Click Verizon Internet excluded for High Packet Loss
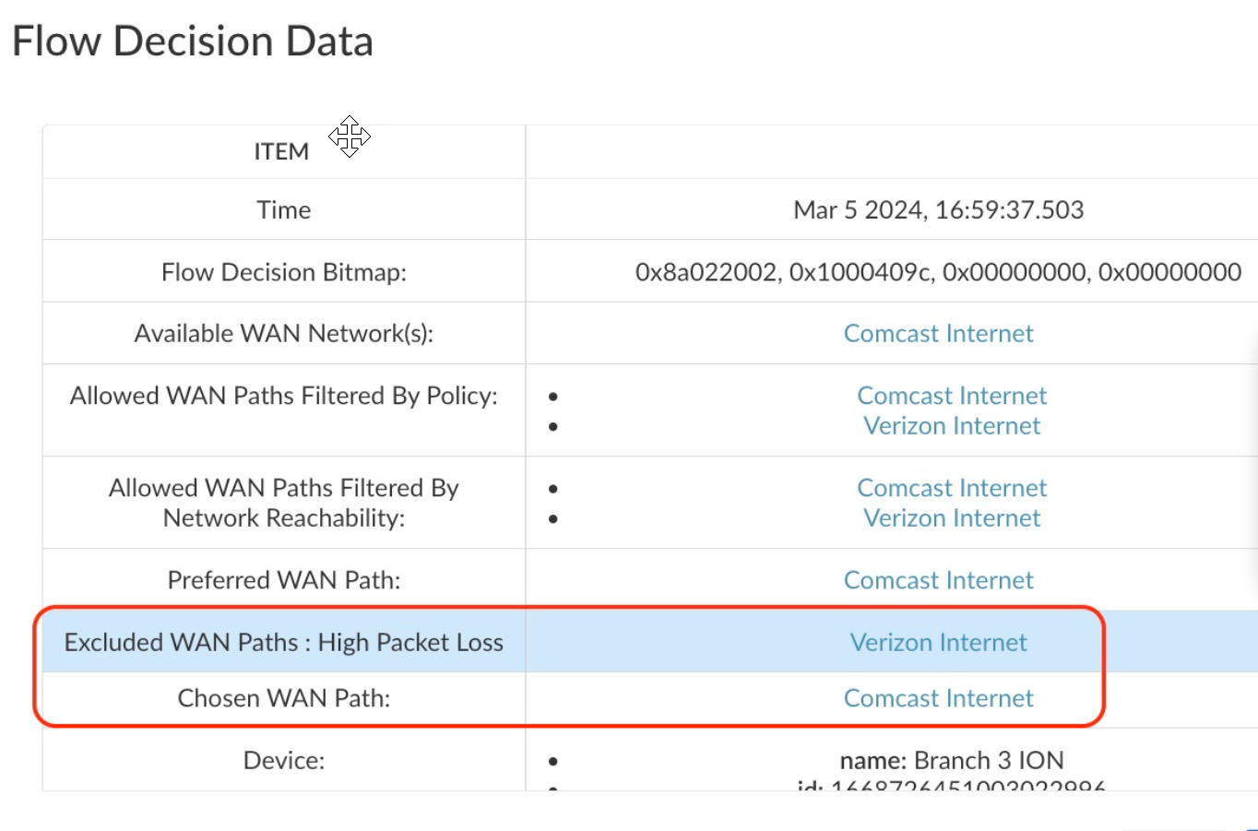Screen dimensions: 1258x831 tap(938, 642)
